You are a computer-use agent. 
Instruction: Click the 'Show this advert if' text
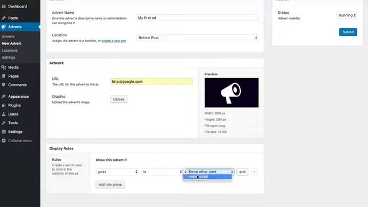111,160
